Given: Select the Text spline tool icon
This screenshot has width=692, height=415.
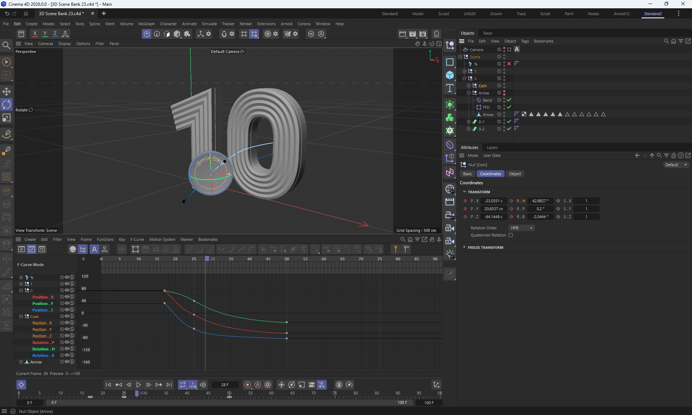Looking at the screenshot, I should 450,88.
